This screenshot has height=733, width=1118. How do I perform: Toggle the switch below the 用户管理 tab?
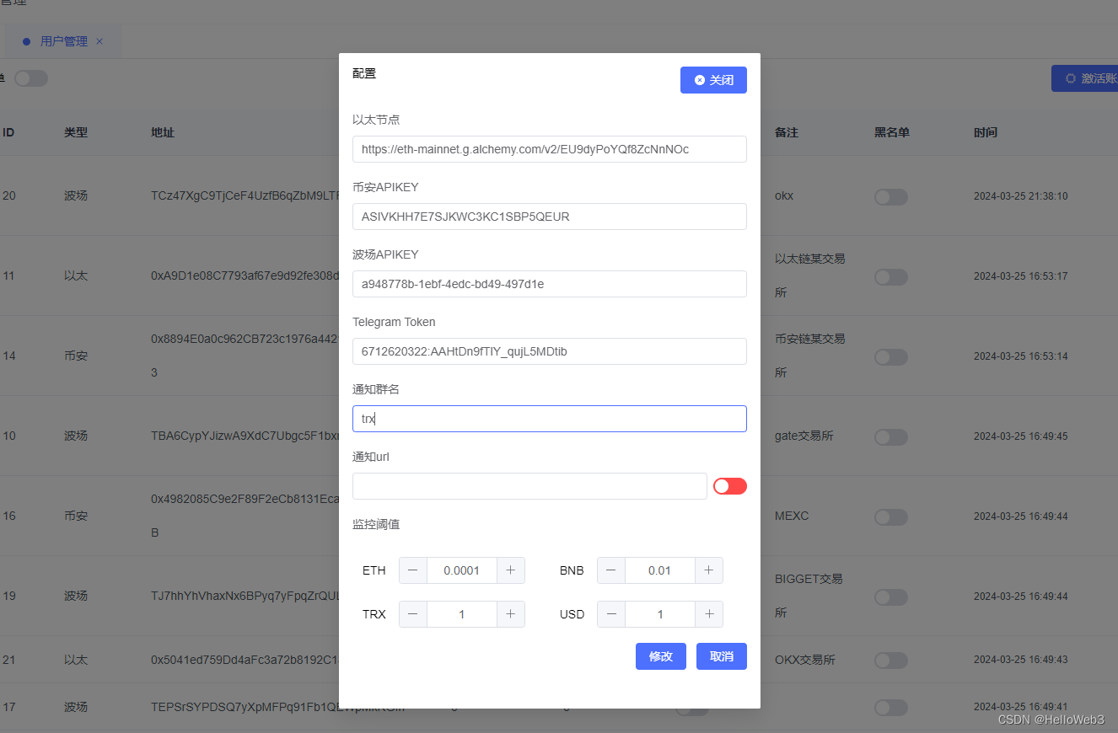tap(31, 78)
